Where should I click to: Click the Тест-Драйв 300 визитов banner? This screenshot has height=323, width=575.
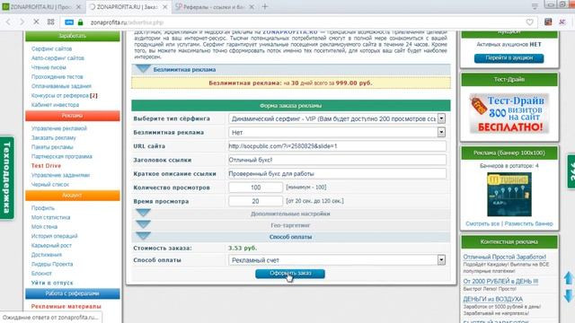tap(509, 114)
